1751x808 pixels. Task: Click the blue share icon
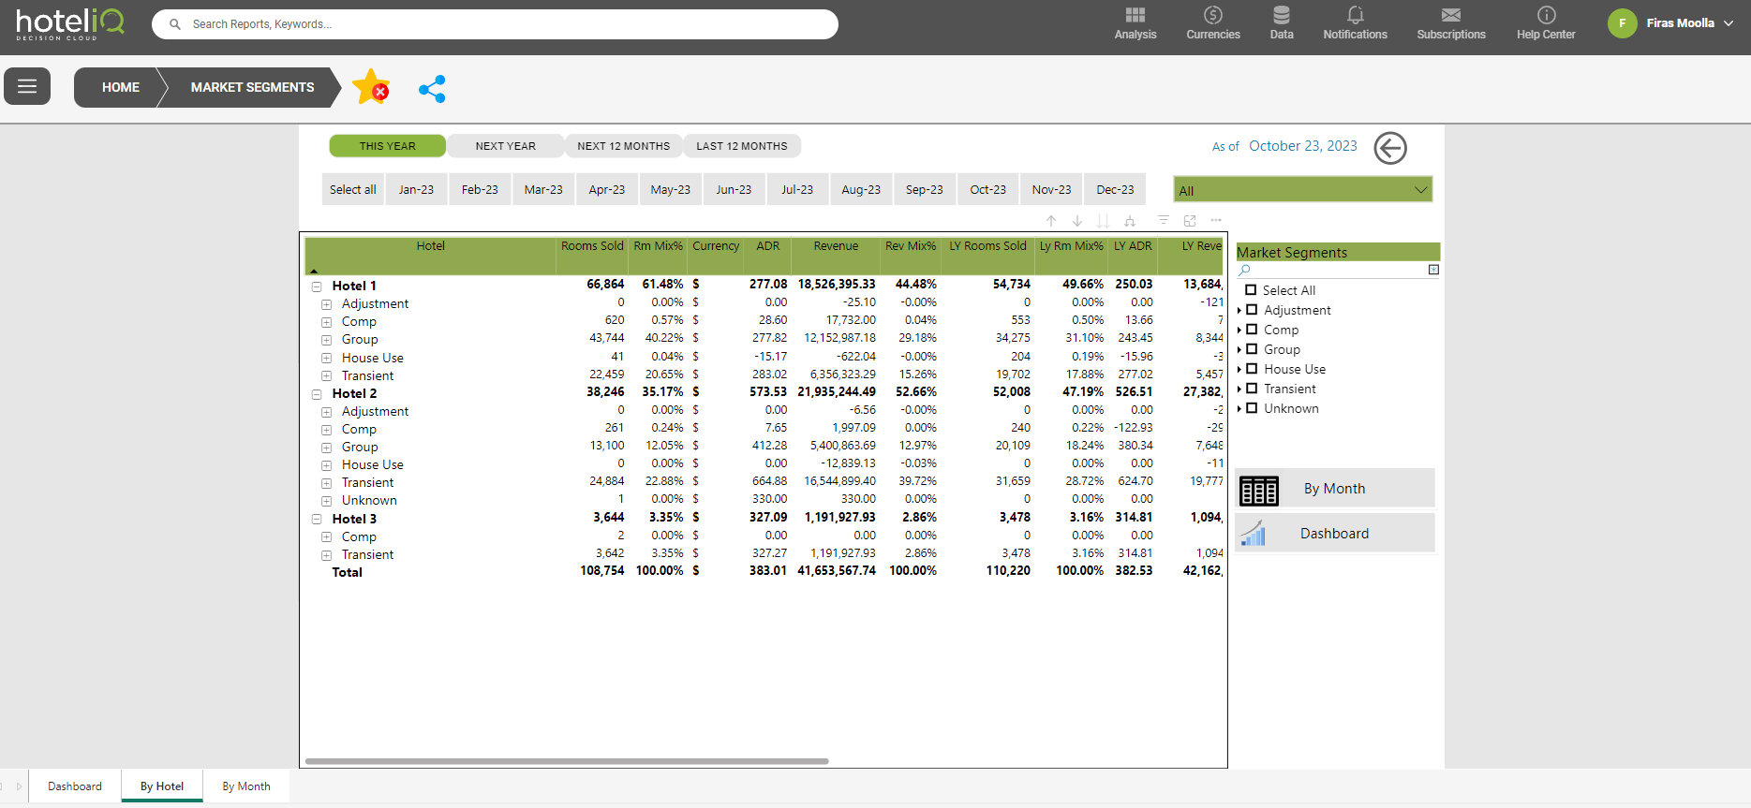click(x=432, y=89)
